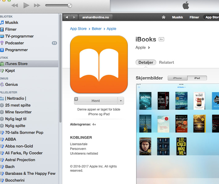Switch to the App Store tab

pos(212,17)
